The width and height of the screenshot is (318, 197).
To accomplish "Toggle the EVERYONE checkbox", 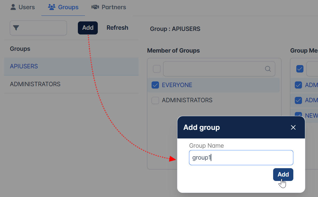I will (155, 85).
